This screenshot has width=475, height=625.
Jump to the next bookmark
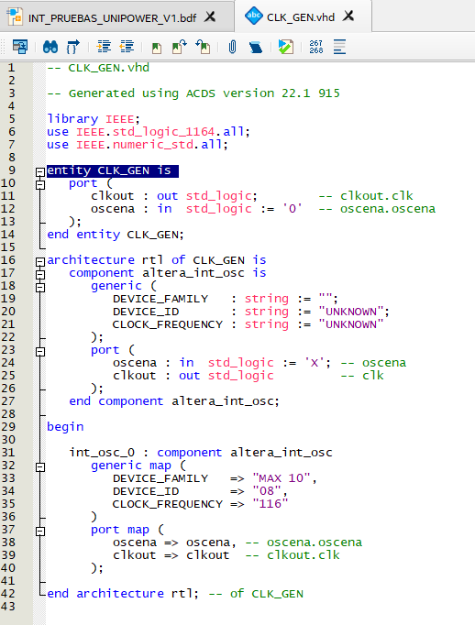click(180, 47)
